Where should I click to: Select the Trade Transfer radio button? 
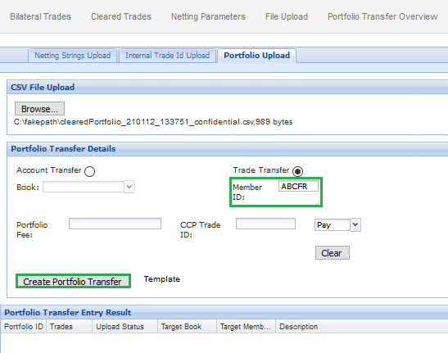point(298,171)
